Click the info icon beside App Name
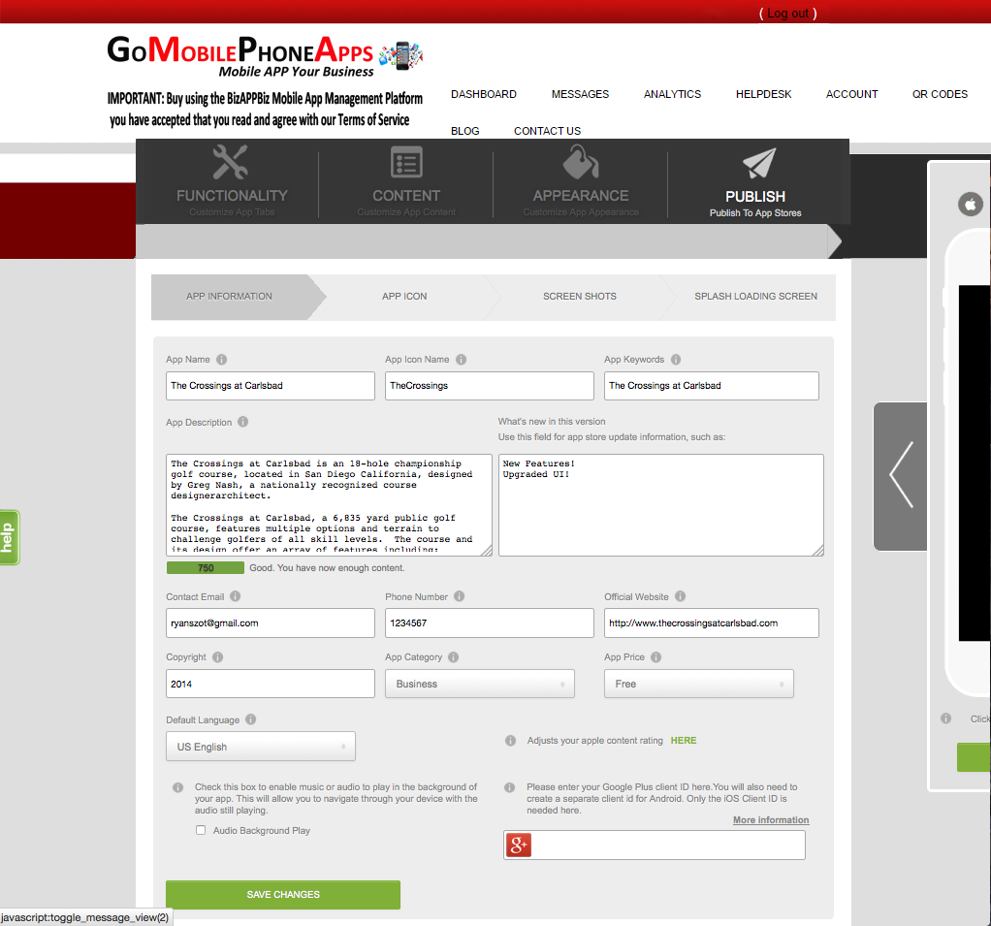991x926 pixels. coord(222,360)
